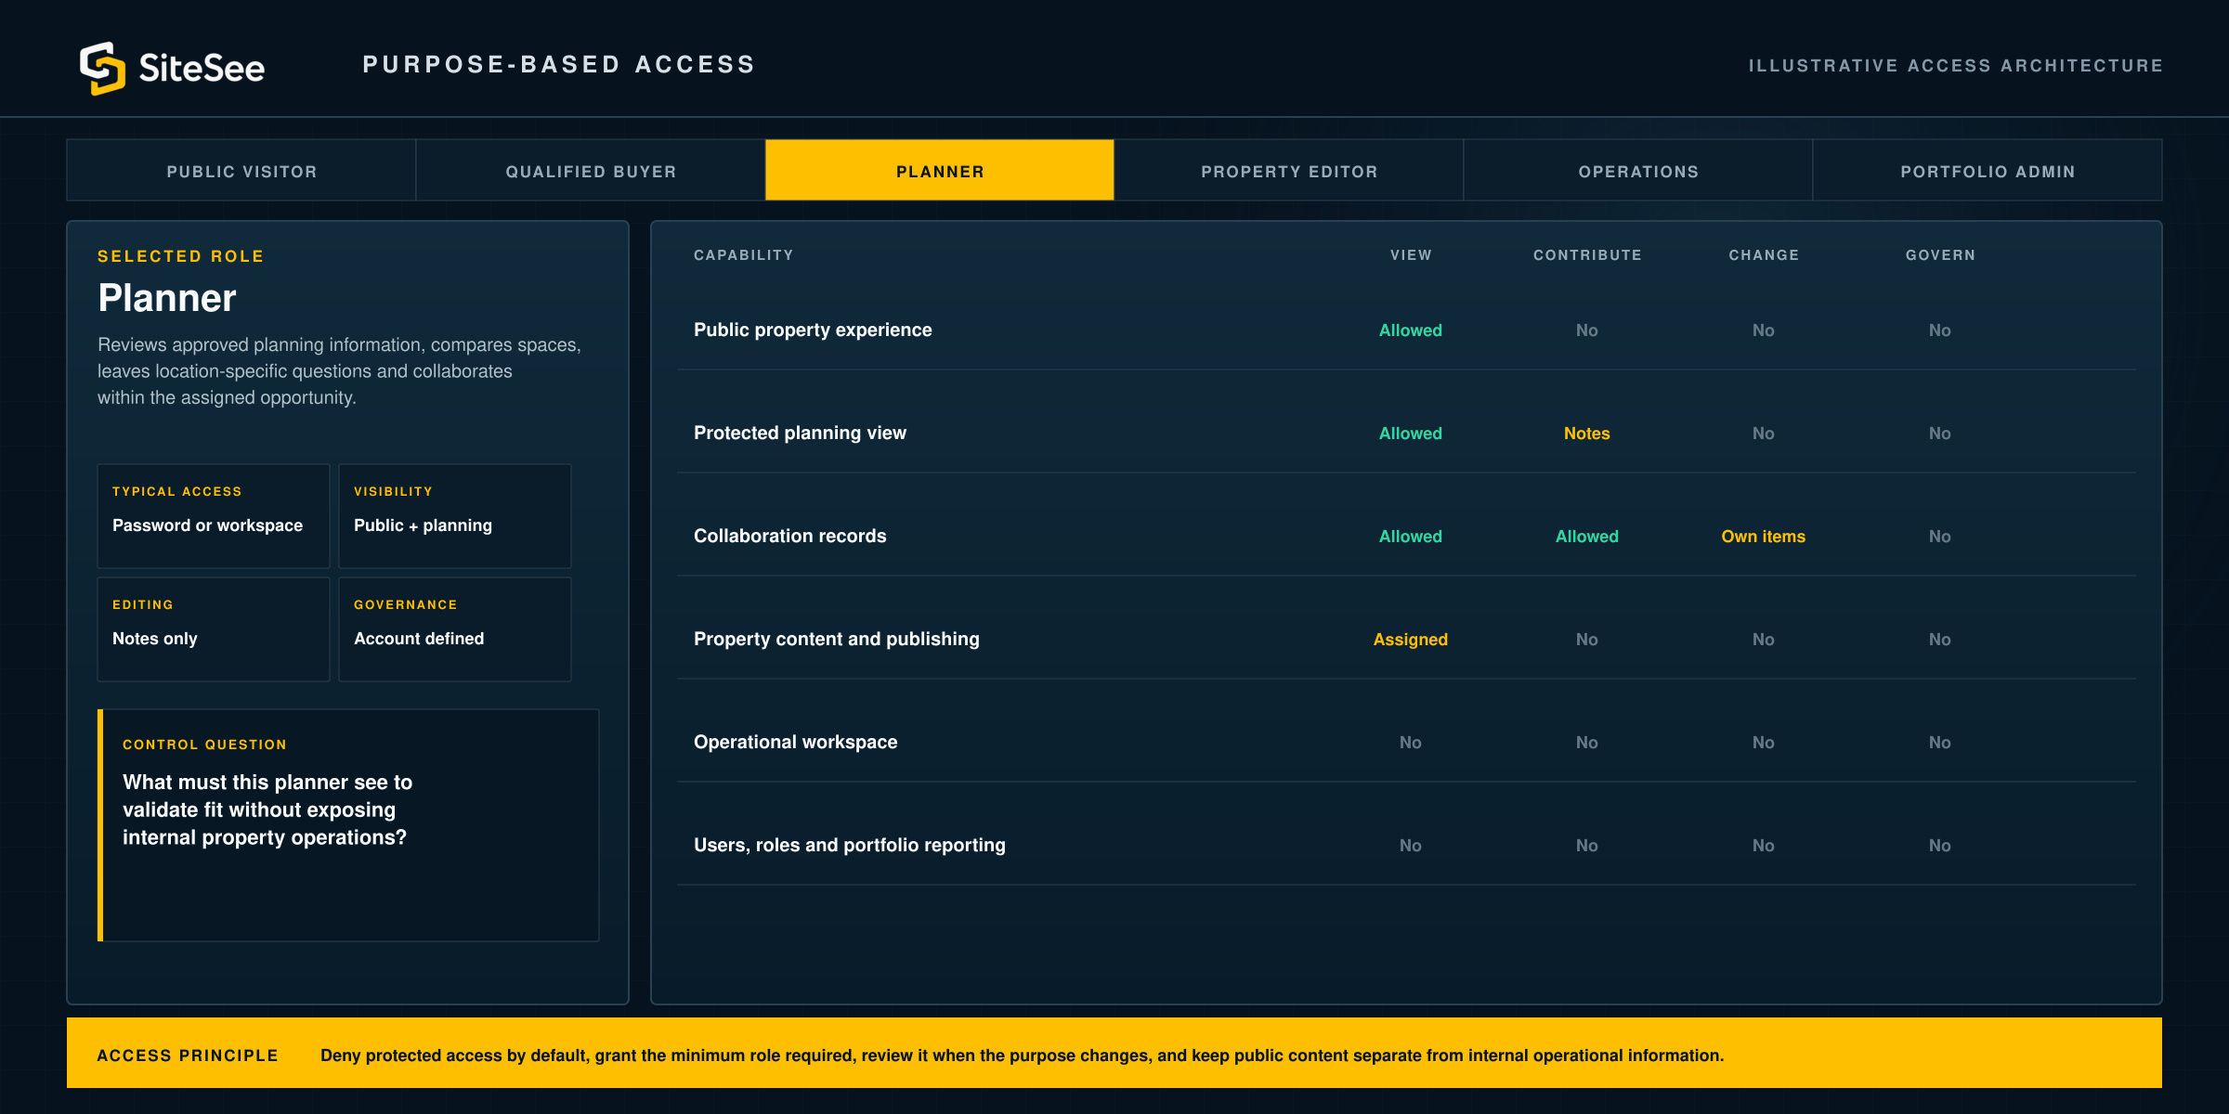
Task: Click the SiteSee logo icon
Action: [102, 68]
